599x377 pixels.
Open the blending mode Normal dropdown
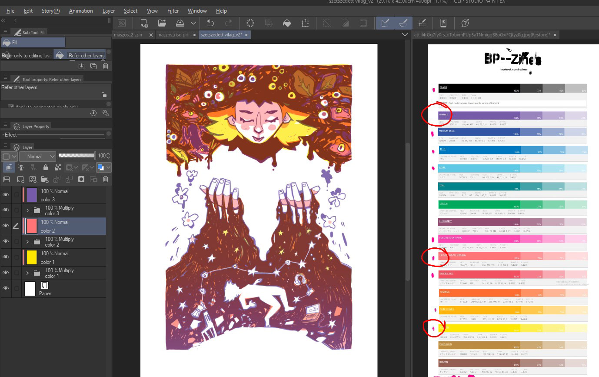(x=38, y=156)
